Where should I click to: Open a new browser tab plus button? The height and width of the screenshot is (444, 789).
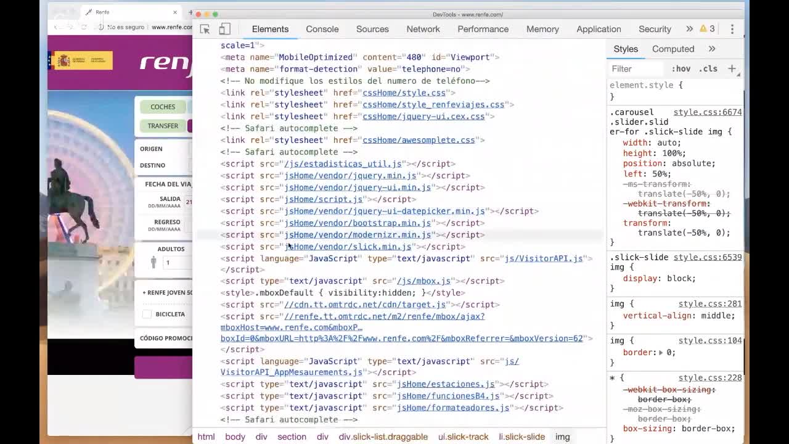[190, 12]
